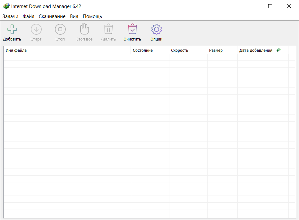Click the Добавить (Add) plus icon
This screenshot has width=299, height=220.
tap(12, 30)
